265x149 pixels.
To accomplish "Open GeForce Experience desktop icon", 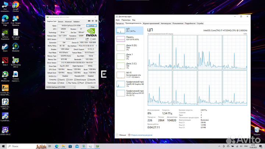I will click(5, 34).
